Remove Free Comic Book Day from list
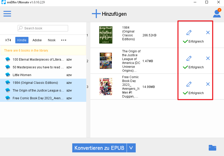 pos(208,84)
